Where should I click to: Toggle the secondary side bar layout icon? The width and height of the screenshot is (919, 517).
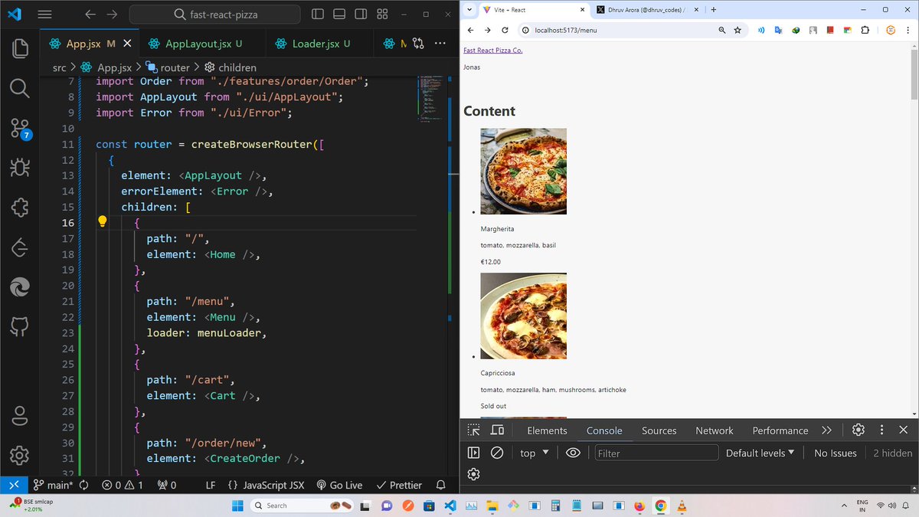tap(361, 14)
